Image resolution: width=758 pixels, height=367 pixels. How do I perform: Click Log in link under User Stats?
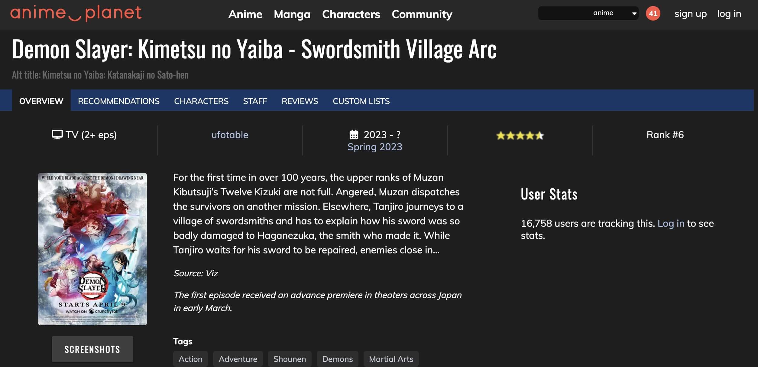(x=671, y=223)
